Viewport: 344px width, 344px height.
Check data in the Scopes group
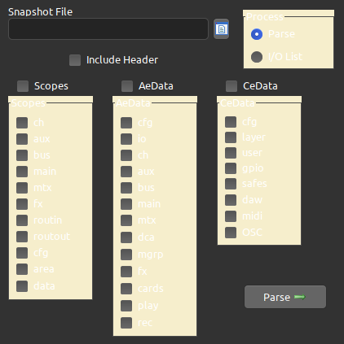pos(22,286)
